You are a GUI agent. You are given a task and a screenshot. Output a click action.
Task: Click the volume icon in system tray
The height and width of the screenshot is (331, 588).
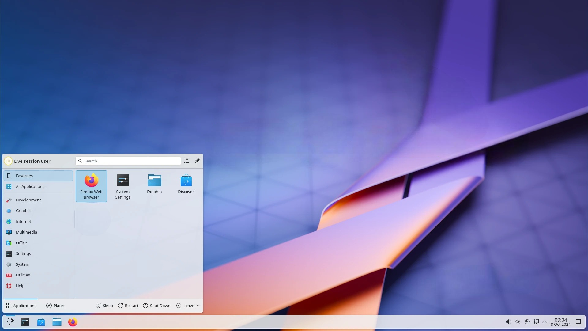click(x=508, y=322)
